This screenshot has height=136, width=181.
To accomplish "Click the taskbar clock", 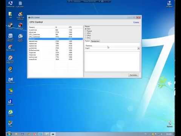I will pyautogui.click(x=169, y=134).
